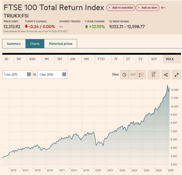
Task: Click the 12,000 y-axis label
Action: pos(174,90)
